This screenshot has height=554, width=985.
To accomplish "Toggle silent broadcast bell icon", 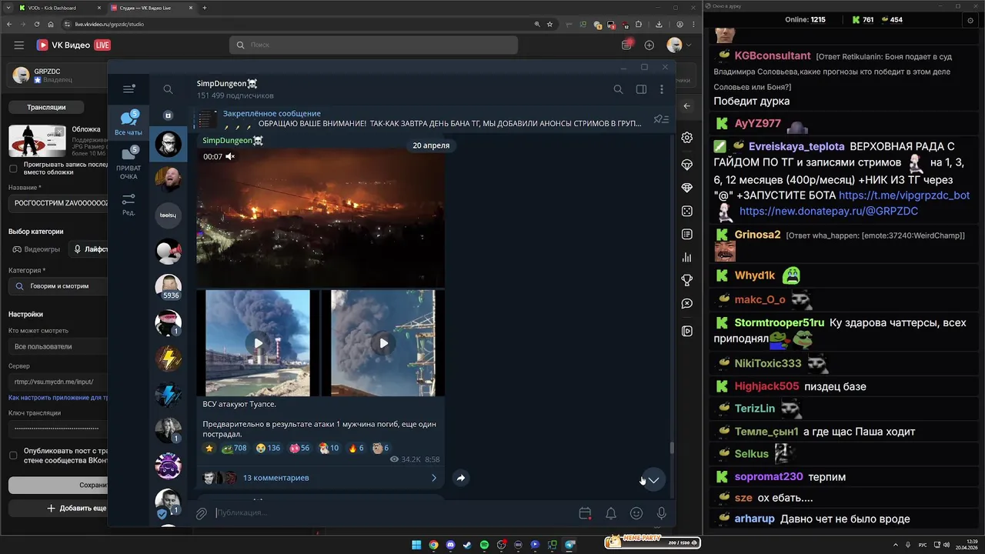I will click(611, 513).
